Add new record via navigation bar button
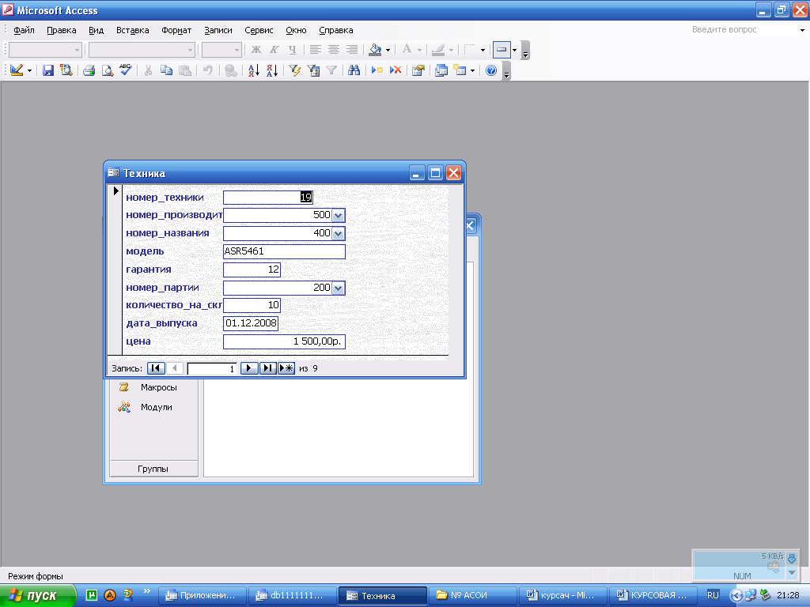 click(x=286, y=368)
